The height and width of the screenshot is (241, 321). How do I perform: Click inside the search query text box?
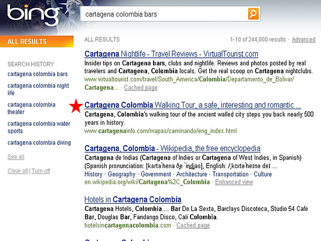163,13
